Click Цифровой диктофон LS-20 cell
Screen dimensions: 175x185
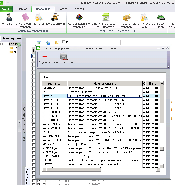click(x=105, y=92)
